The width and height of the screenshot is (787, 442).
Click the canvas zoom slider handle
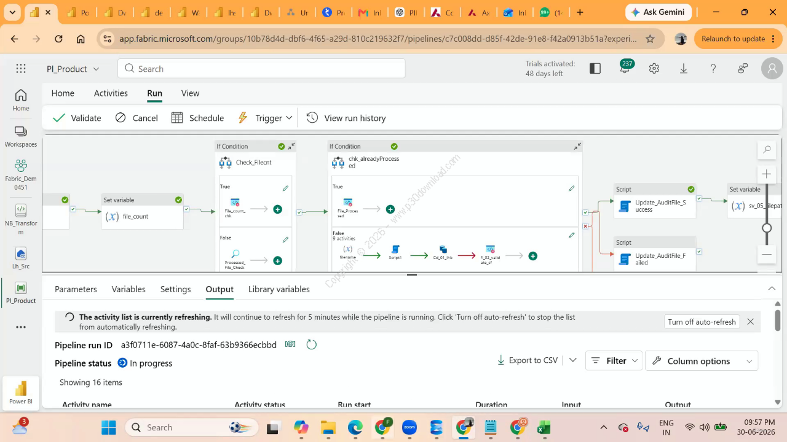tap(767, 228)
